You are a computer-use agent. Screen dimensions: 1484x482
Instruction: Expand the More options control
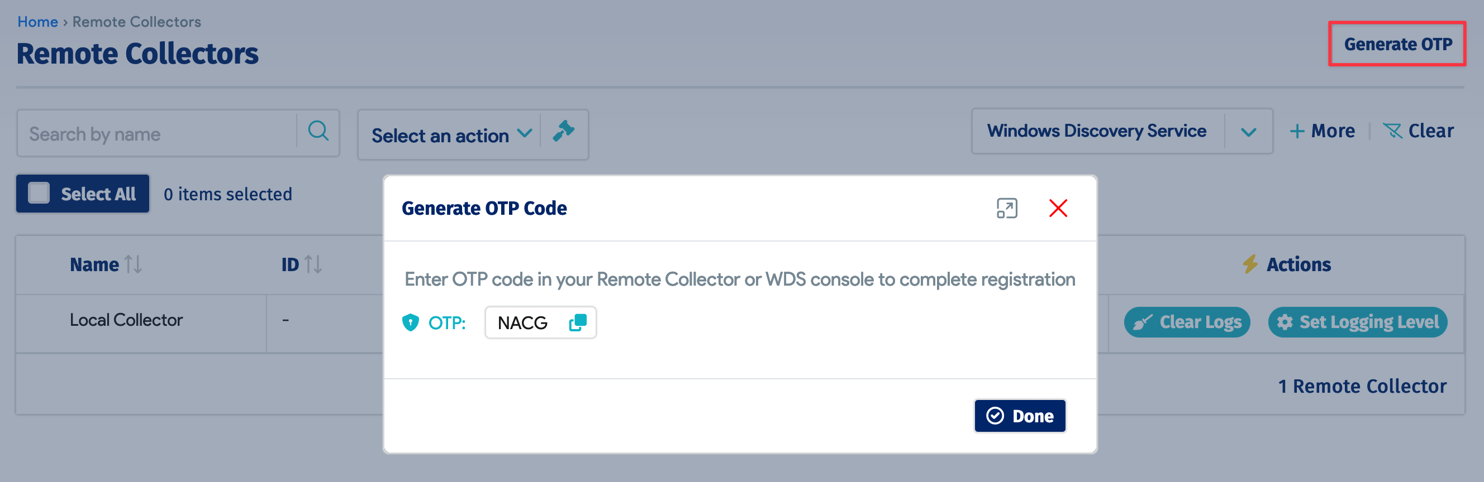pos(1323,131)
